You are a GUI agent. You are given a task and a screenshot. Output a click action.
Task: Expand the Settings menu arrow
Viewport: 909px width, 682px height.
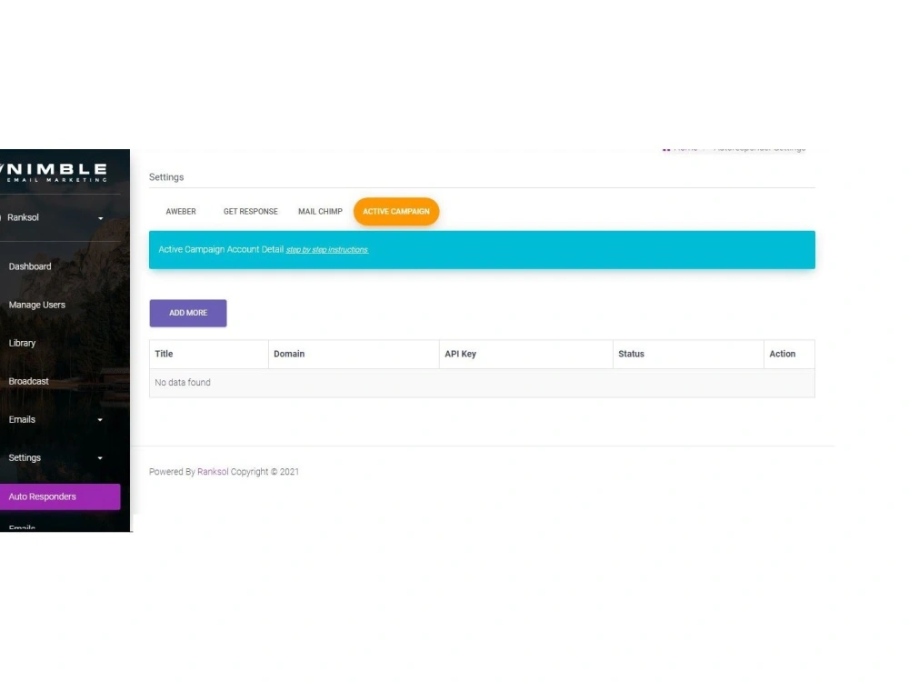tap(100, 458)
